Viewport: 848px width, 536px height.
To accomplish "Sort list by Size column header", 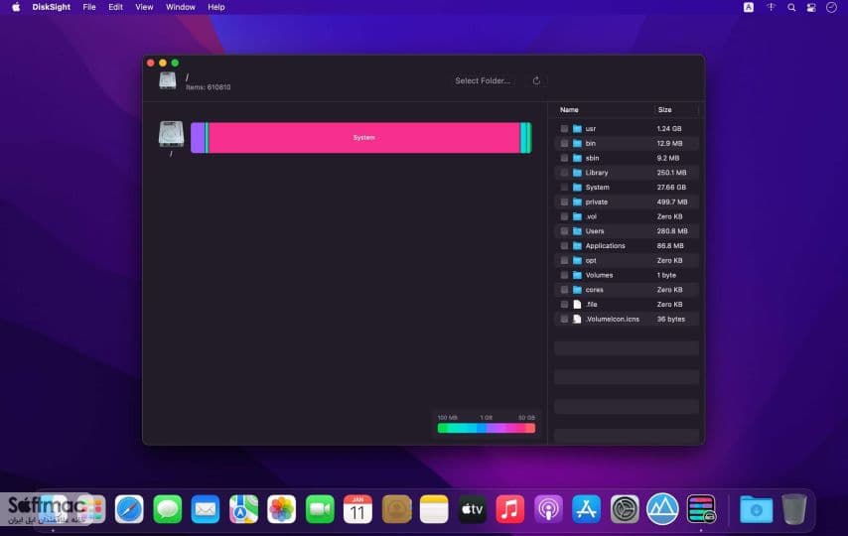I will (664, 110).
